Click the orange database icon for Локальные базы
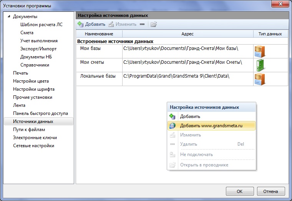The width and height of the screenshot is (292, 201). pos(260,79)
